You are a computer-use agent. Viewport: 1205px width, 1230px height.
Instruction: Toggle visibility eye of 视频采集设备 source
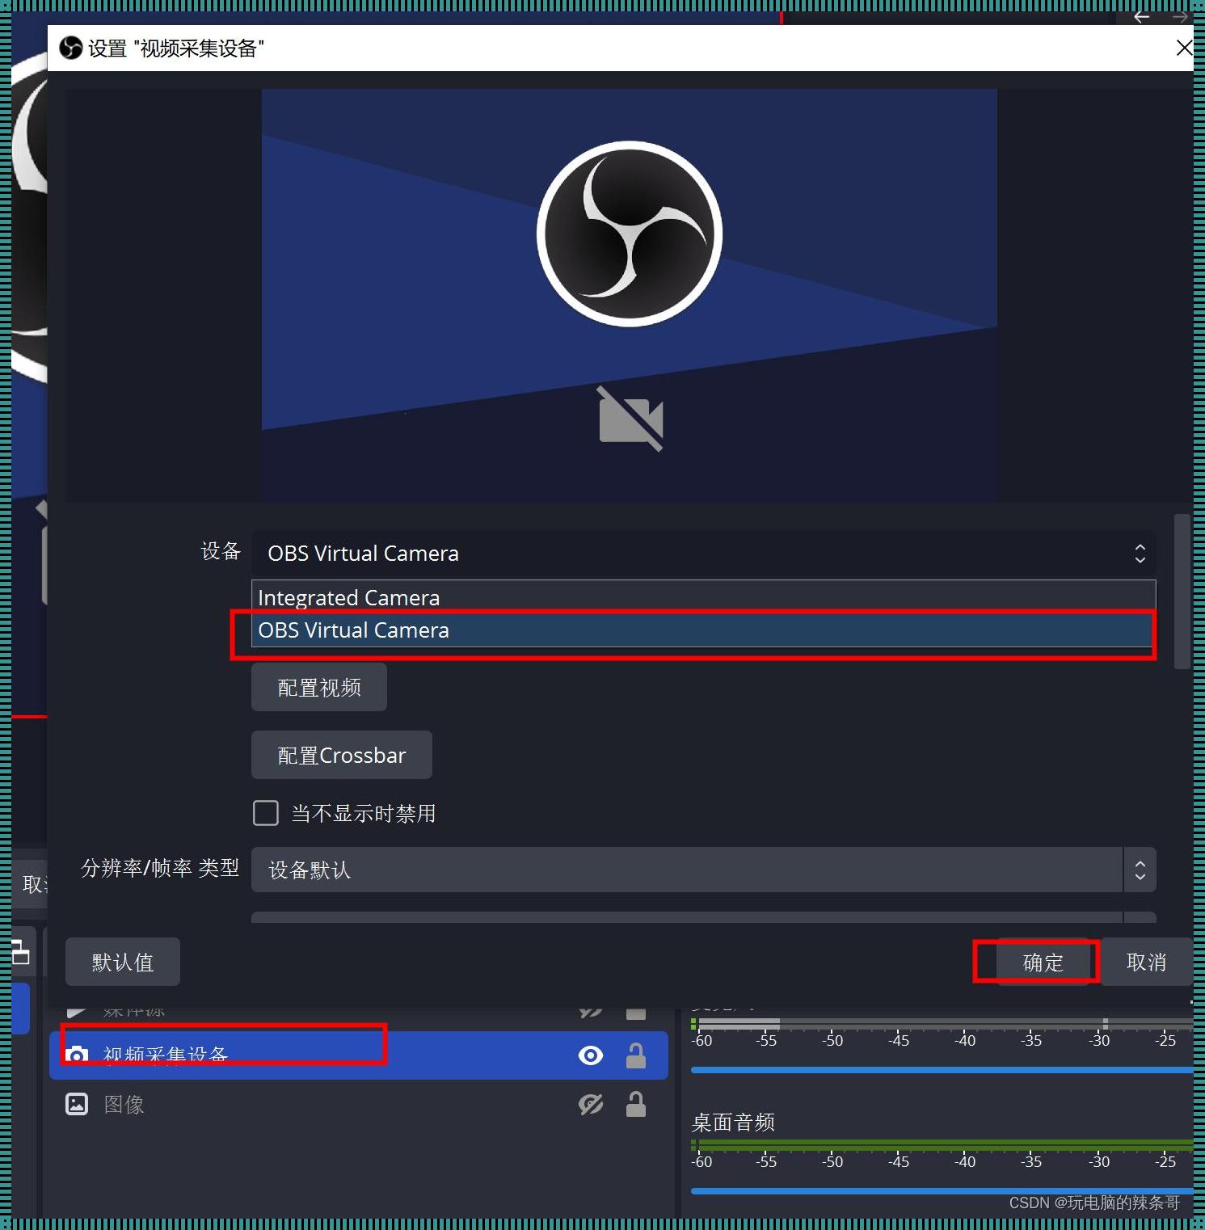[x=591, y=1055]
